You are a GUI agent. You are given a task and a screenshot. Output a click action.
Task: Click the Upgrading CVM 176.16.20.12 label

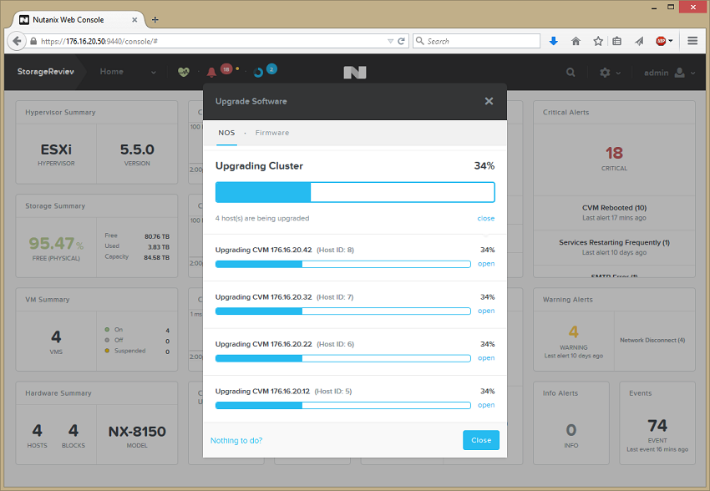(262, 391)
